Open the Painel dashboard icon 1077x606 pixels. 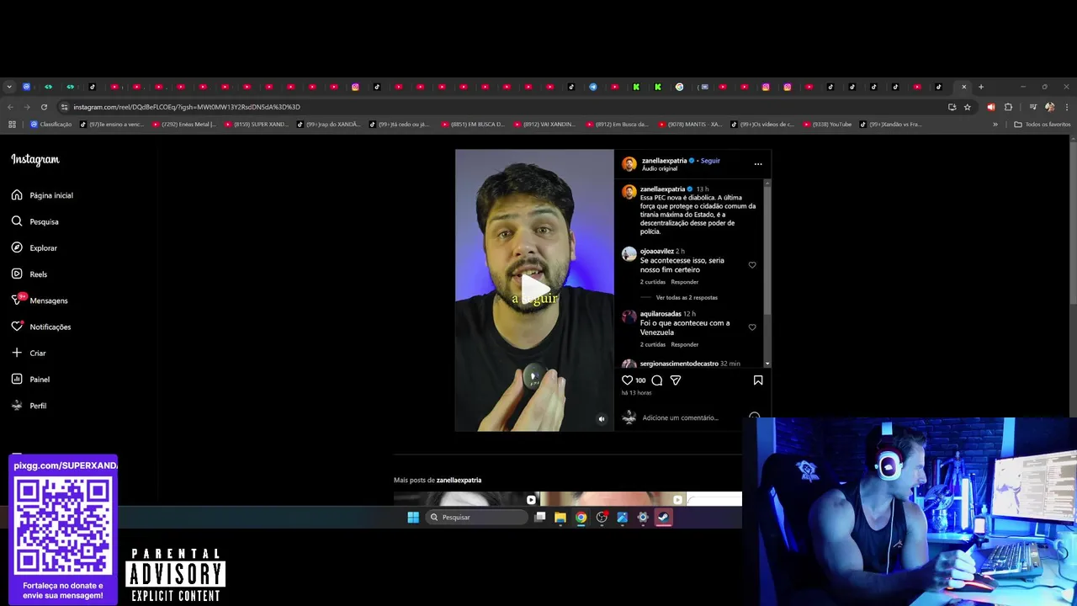[x=17, y=379]
